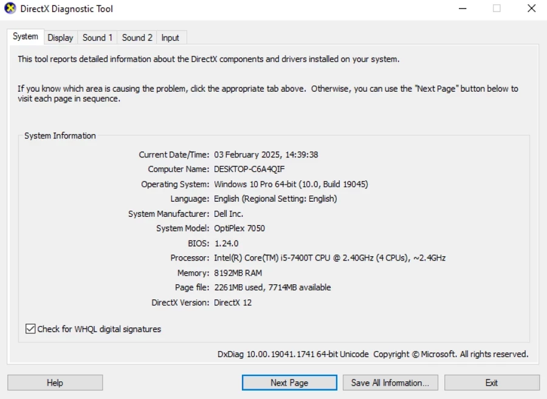
Task: Switch to the Display tab
Action: pos(60,37)
